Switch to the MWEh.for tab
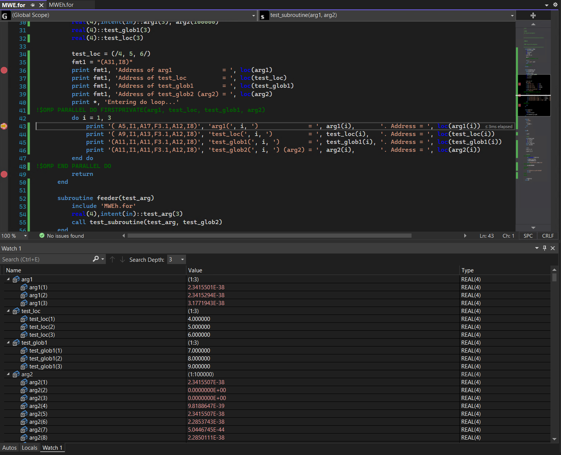 (61, 5)
